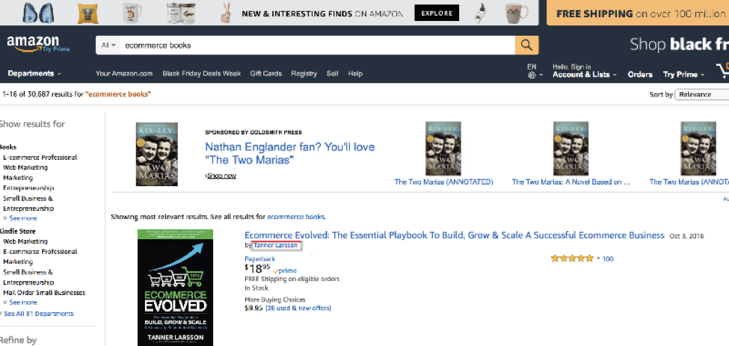Click the Prime badge next to price
The width and height of the screenshot is (729, 346).
(285, 271)
